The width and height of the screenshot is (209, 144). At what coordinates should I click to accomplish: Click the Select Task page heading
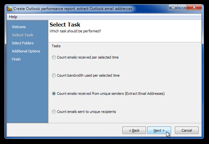coord(65,25)
